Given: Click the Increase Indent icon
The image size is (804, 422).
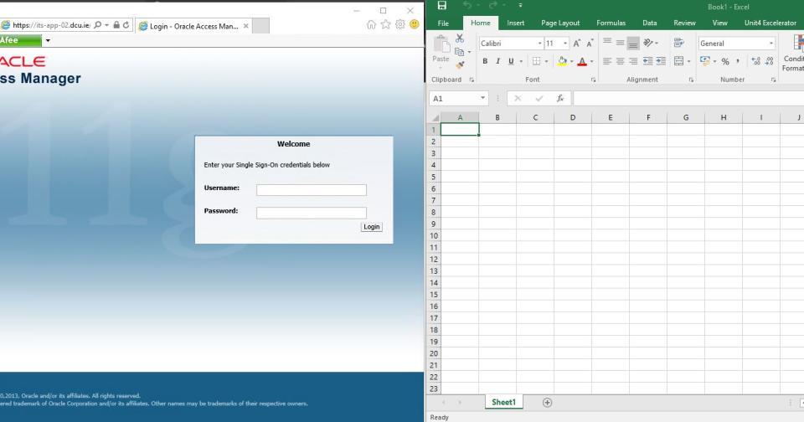Looking at the screenshot, I should tap(661, 61).
